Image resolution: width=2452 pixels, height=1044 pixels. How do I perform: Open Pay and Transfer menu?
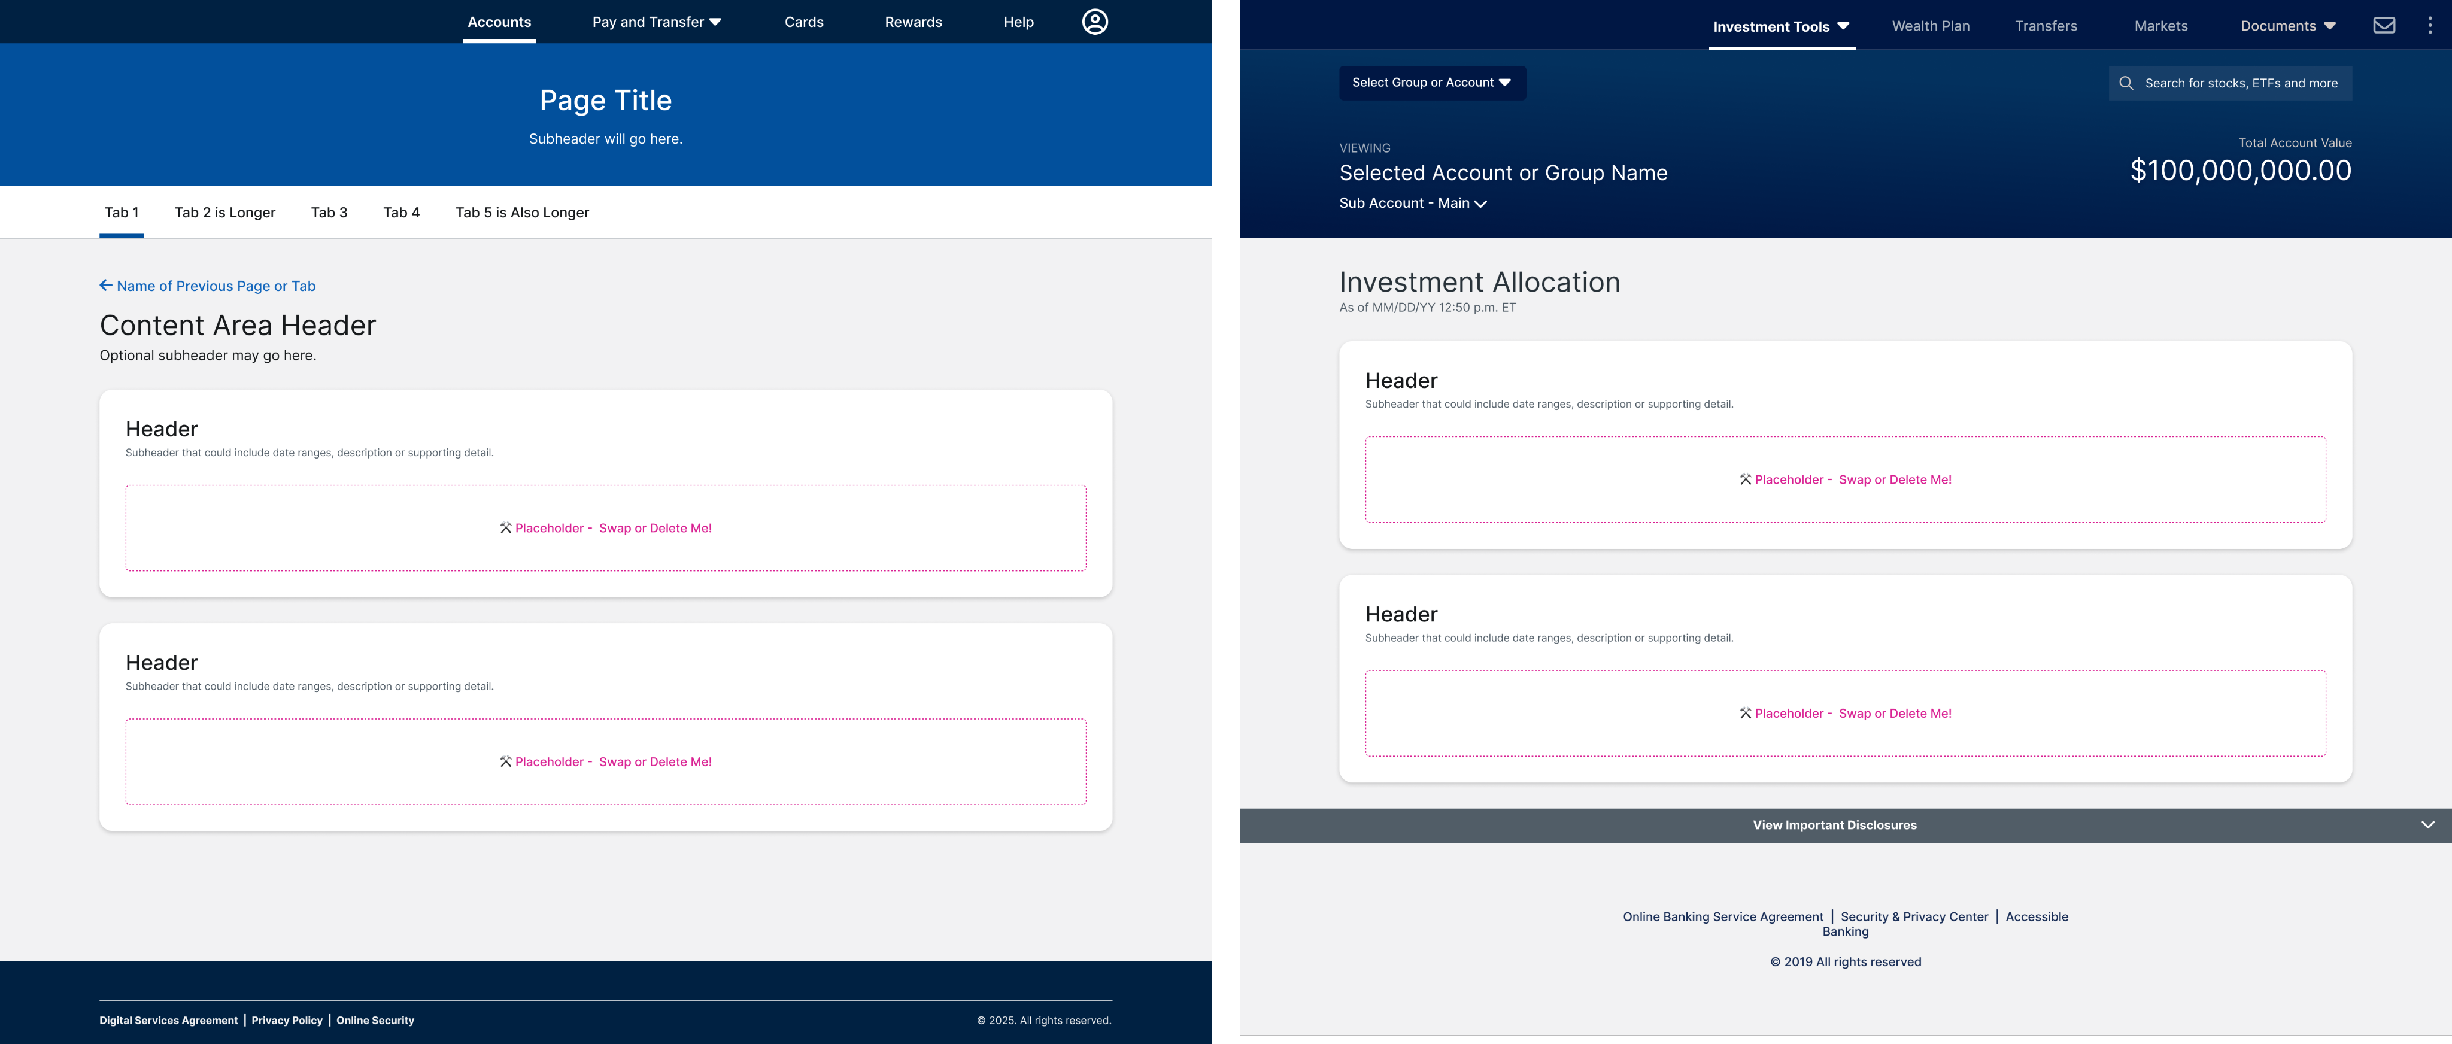coord(657,22)
